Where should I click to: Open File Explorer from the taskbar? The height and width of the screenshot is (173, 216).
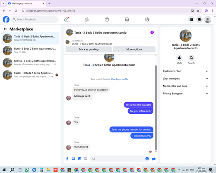point(48,170)
